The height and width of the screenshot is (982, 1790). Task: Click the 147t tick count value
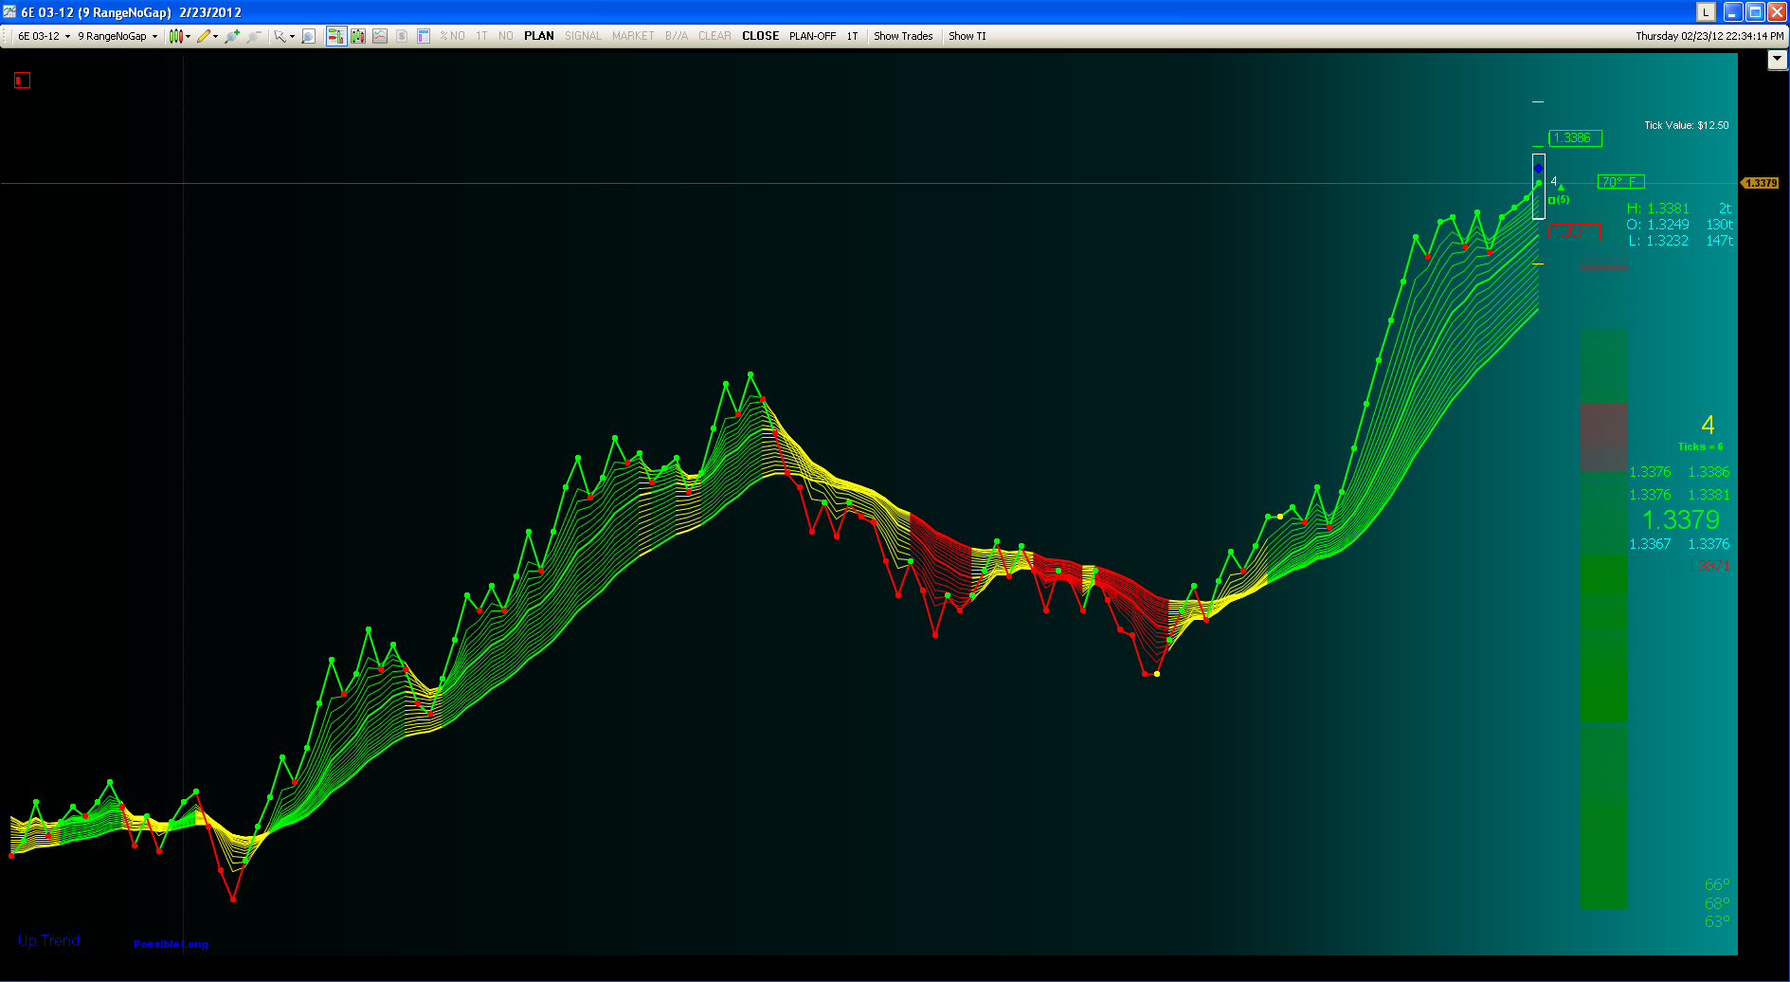pos(1719,241)
